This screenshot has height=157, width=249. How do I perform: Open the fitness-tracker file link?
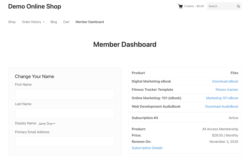[x=227, y=90]
